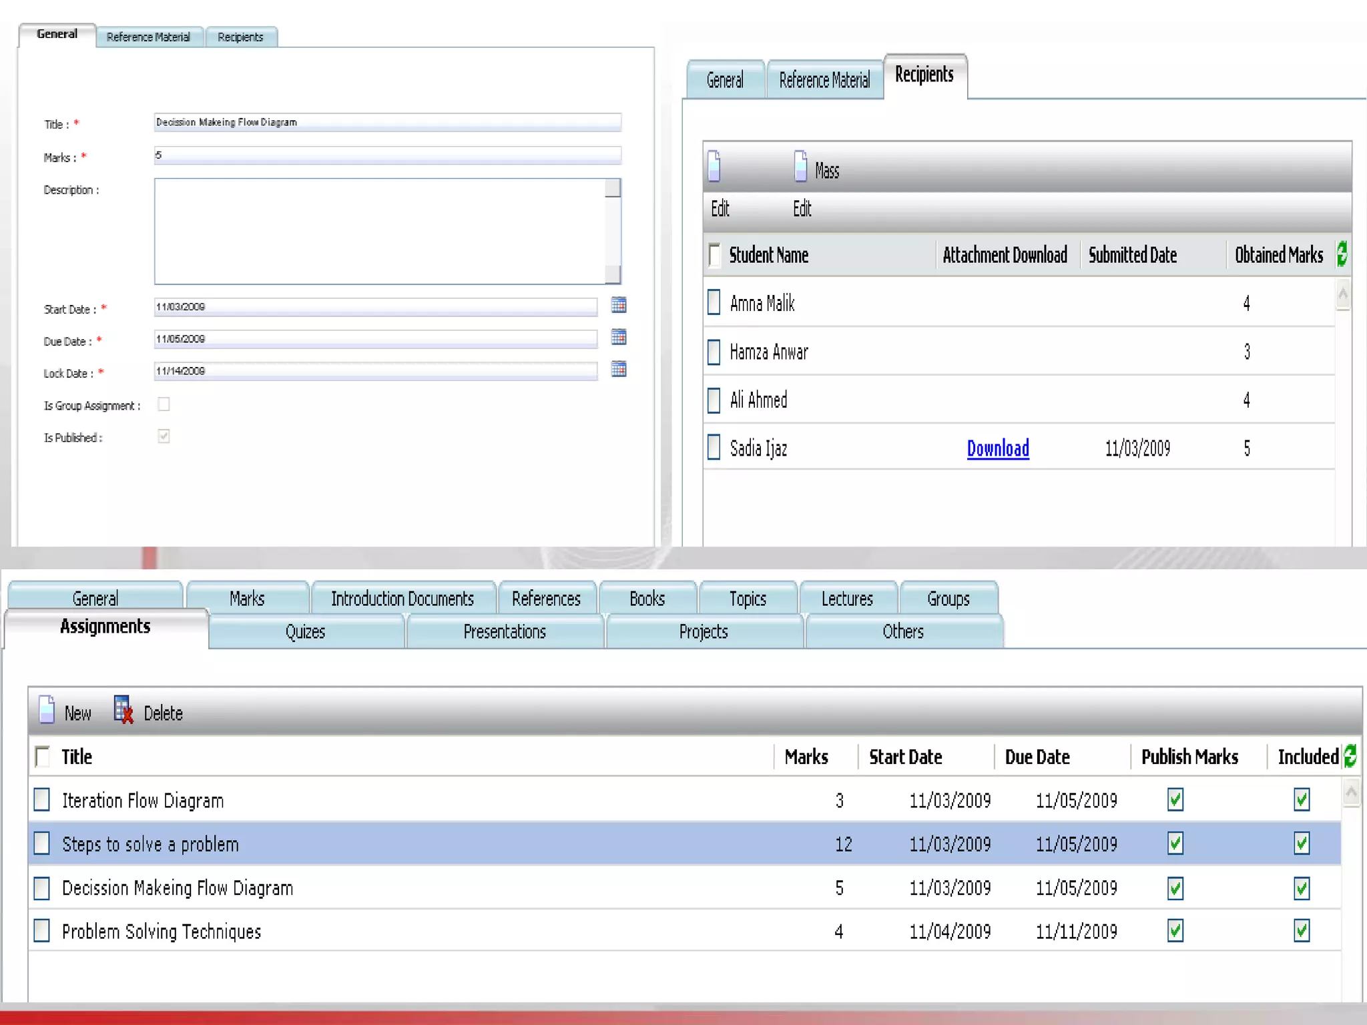
Task: Click the New assignment document icon
Action: coord(47,710)
